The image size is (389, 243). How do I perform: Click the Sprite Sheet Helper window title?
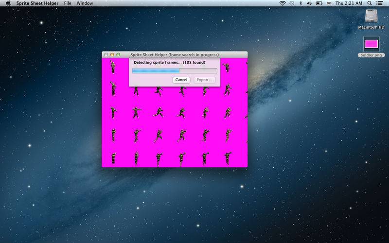tap(175, 54)
